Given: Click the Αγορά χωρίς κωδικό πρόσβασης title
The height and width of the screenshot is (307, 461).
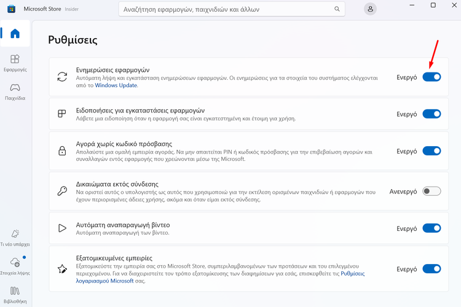Looking at the screenshot, I should tap(124, 144).
